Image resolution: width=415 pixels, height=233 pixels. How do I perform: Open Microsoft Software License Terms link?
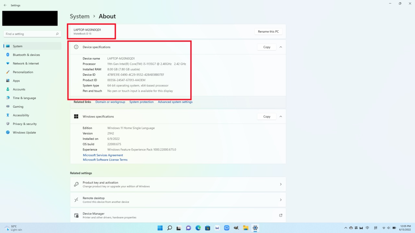105,160
